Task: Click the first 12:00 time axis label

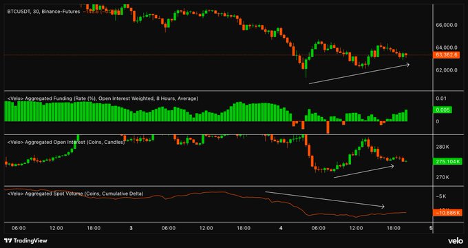Action: pyautogui.click(x=56, y=228)
